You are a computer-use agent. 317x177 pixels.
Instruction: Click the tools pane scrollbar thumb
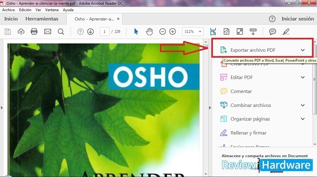pyautogui.click(x=315, y=79)
